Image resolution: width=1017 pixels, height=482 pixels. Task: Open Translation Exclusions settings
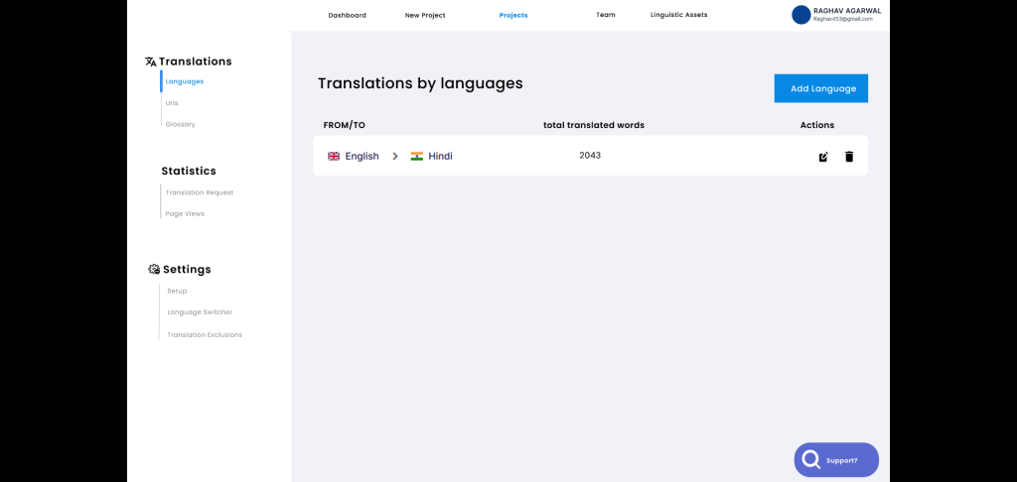205,335
